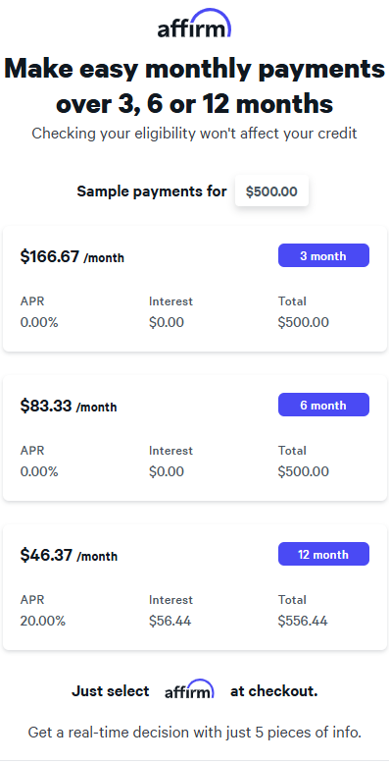Click the 0.00% APR in the 3-month card
The image size is (389, 763).
tap(39, 322)
